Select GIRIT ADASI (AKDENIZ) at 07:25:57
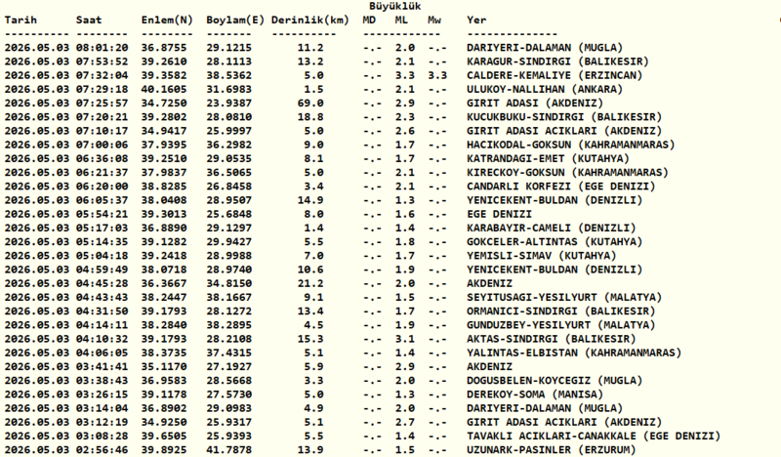The width and height of the screenshot is (781, 457). tap(535, 104)
